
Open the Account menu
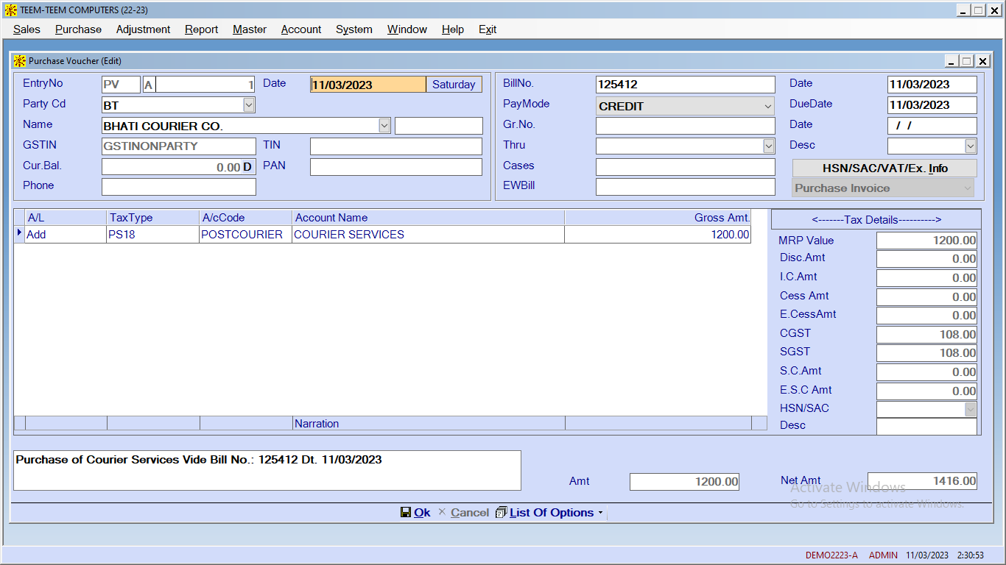click(x=301, y=29)
